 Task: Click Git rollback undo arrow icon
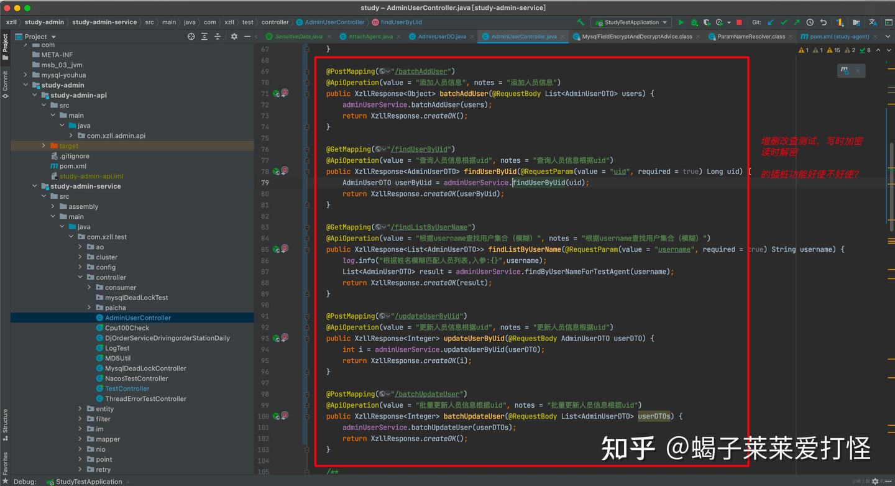click(x=824, y=22)
